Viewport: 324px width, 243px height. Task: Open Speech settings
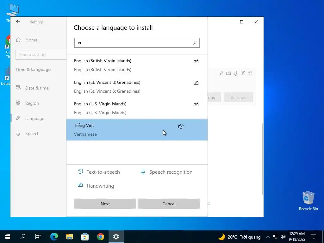coord(28,134)
